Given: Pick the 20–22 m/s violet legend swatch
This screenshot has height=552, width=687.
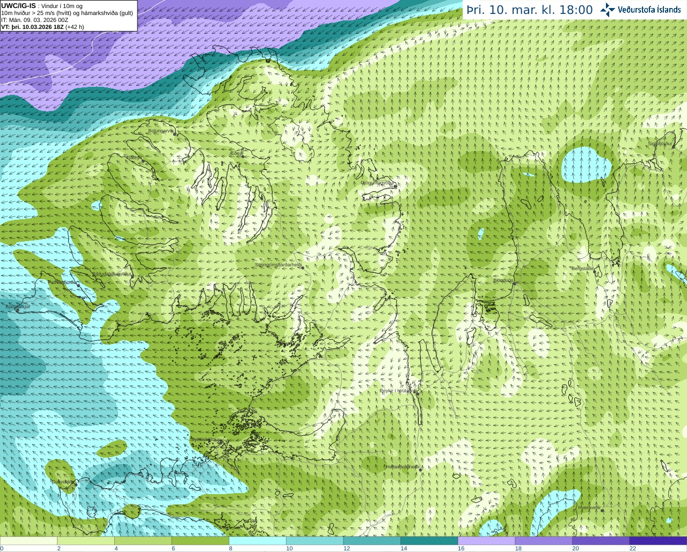Looking at the screenshot, I should point(601,541).
